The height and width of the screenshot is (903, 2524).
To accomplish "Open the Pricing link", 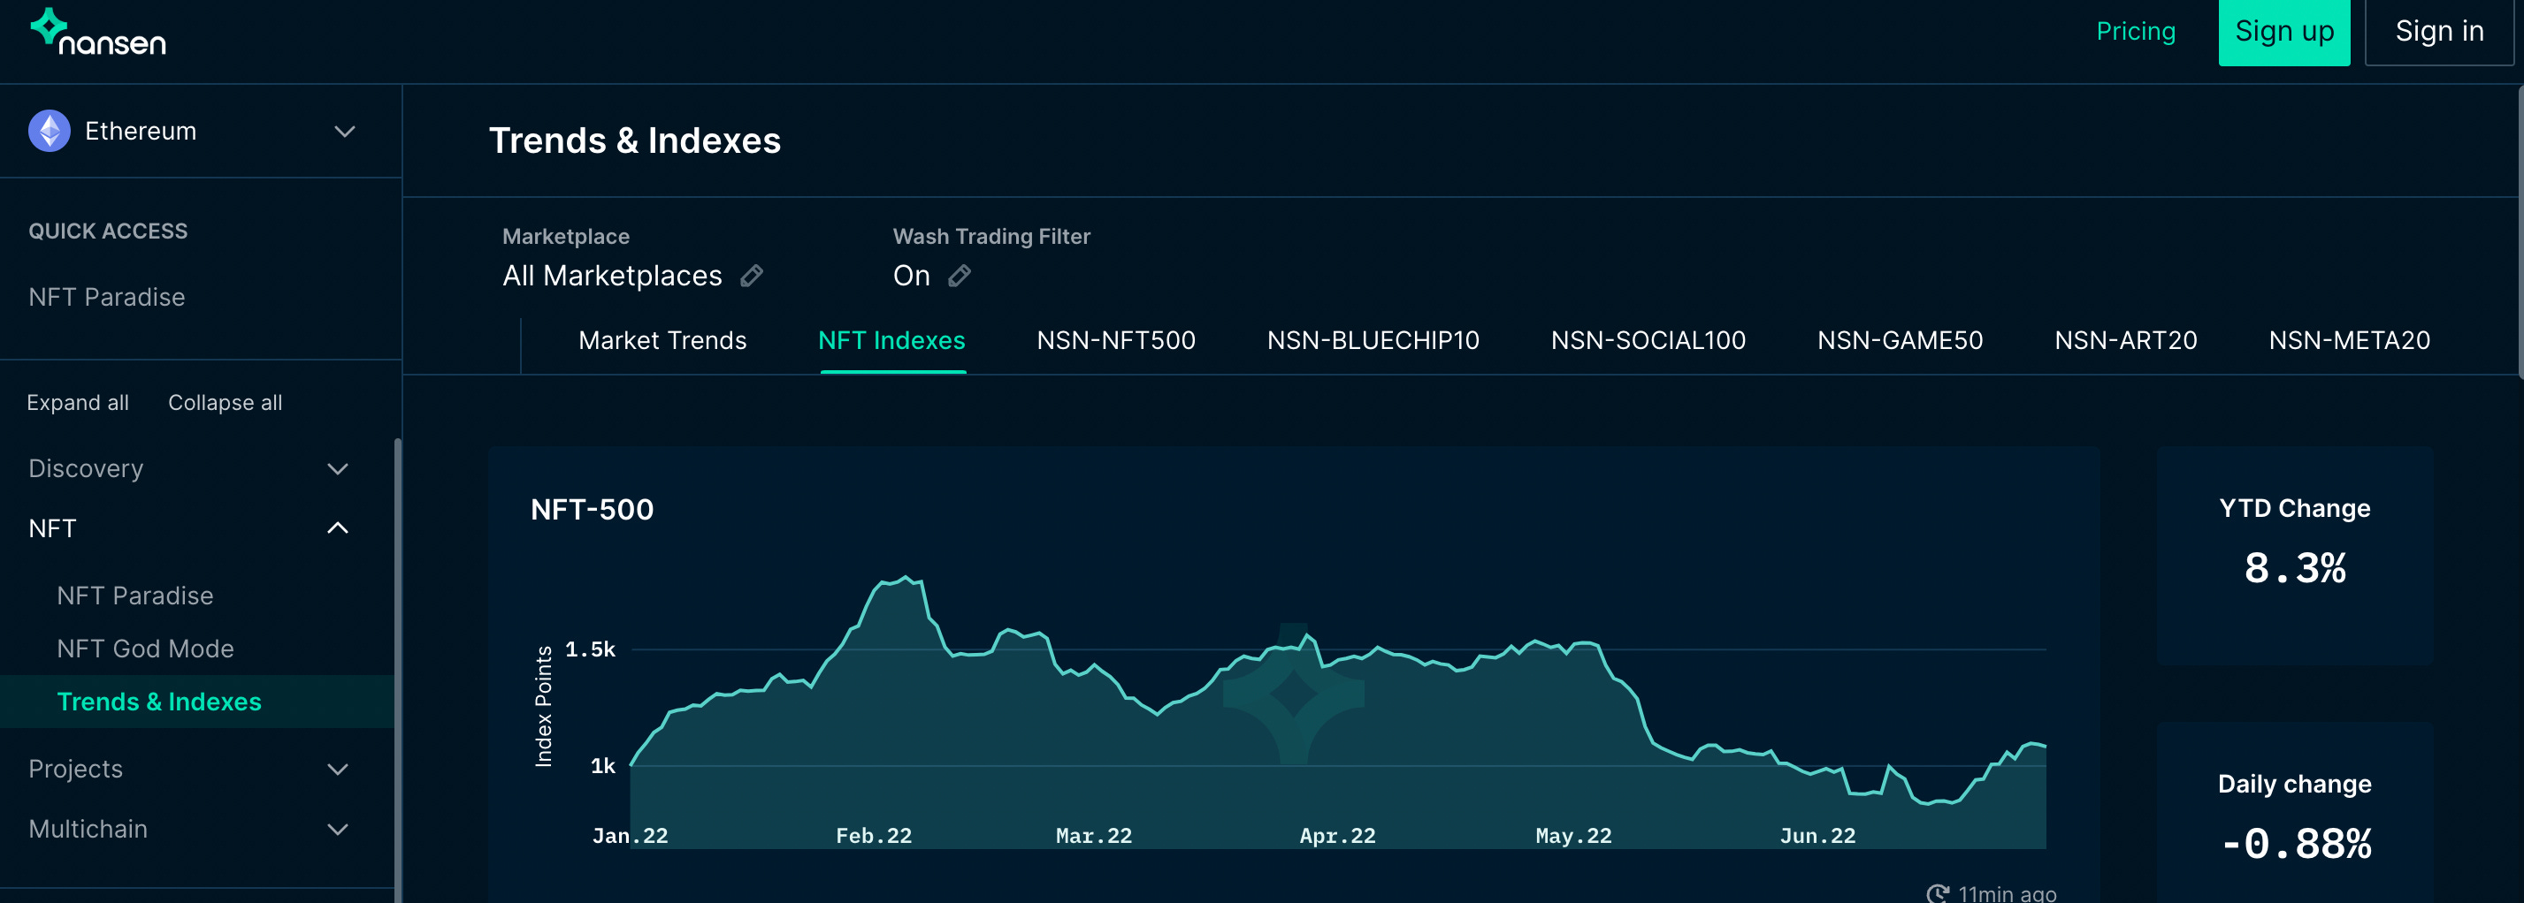I will point(2136,31).
